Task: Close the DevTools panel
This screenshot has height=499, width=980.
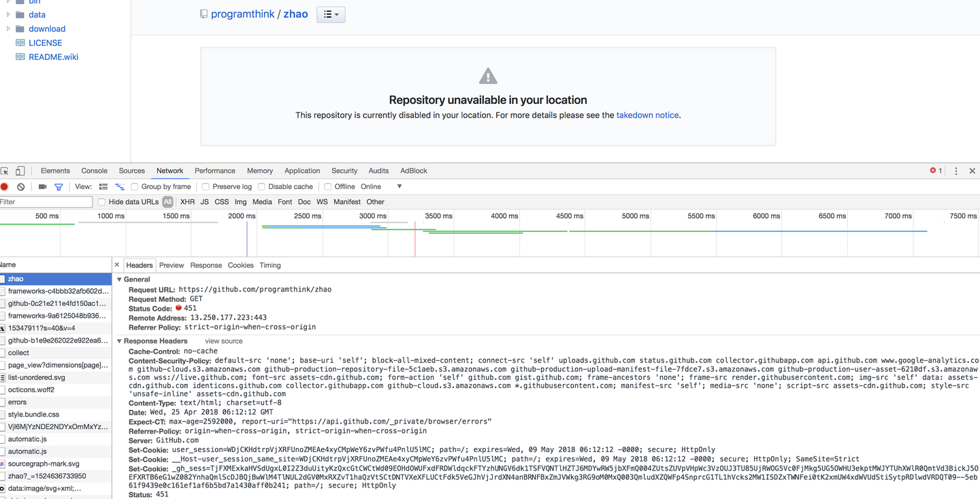Action: [x=973, y=171]
